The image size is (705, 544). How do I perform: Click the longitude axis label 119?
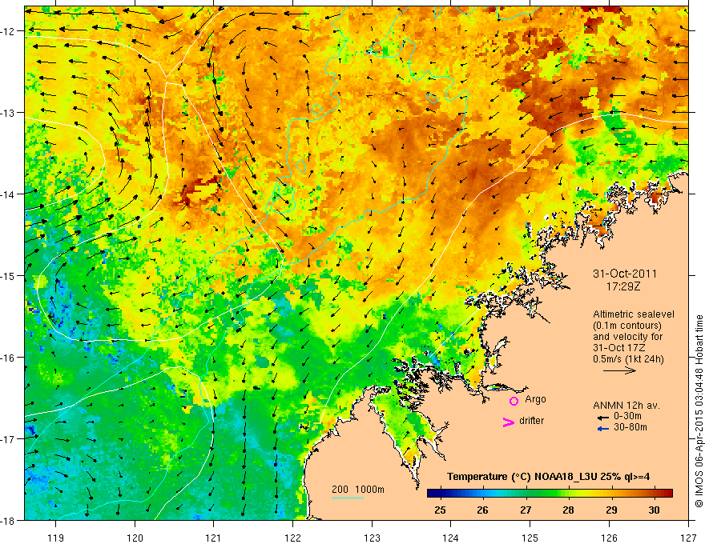pyautogui.click(x=56, y=538)
